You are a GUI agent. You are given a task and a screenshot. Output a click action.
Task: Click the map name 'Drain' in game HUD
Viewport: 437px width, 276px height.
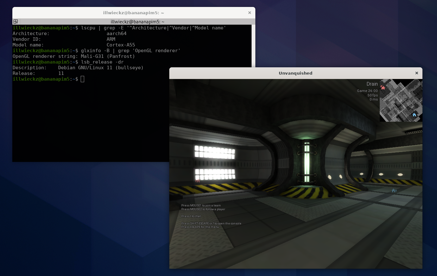pos(372,84)
